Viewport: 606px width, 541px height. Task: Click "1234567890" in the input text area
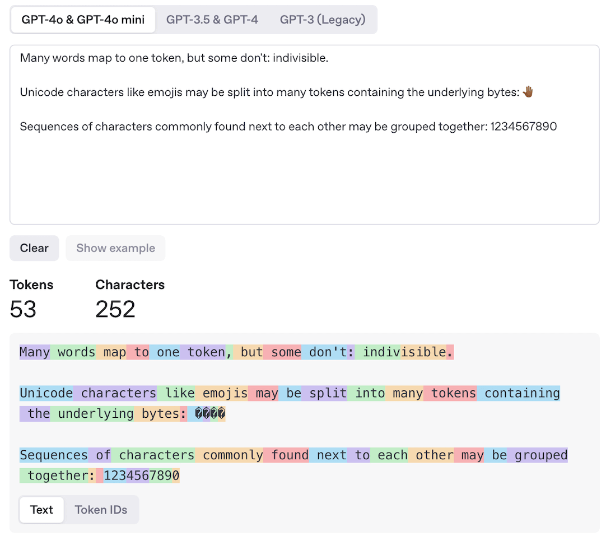(524, 127)
